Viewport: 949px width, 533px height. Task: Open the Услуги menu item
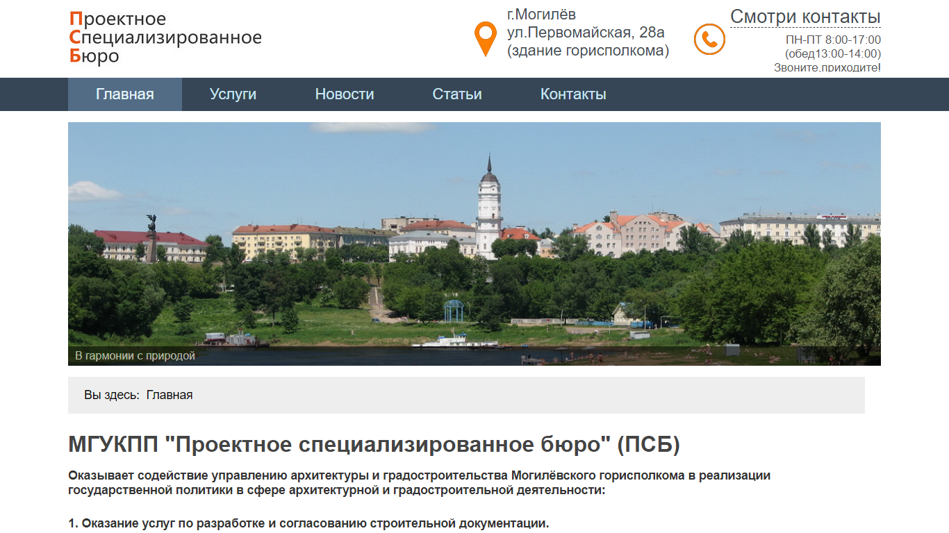(x=233, y=94)
